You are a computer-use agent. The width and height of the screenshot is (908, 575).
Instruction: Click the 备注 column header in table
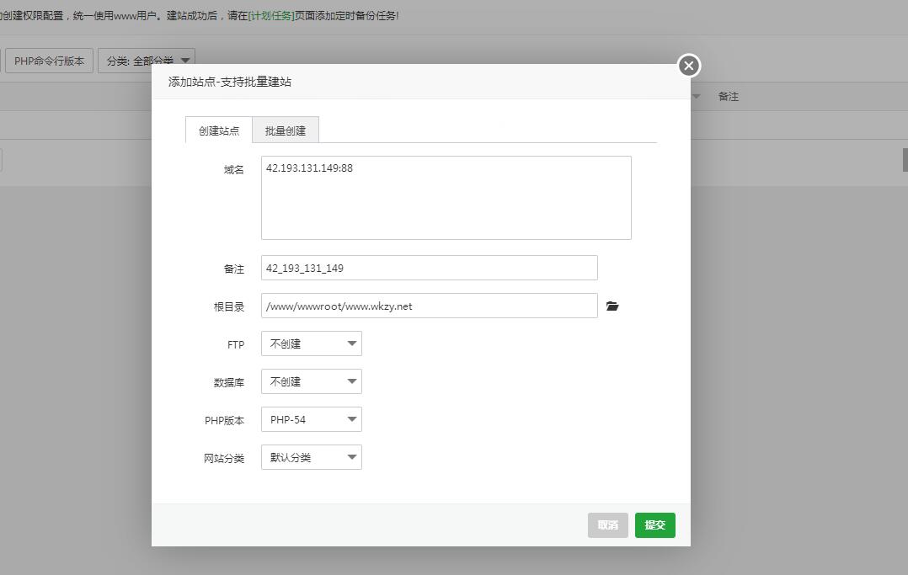728,97
